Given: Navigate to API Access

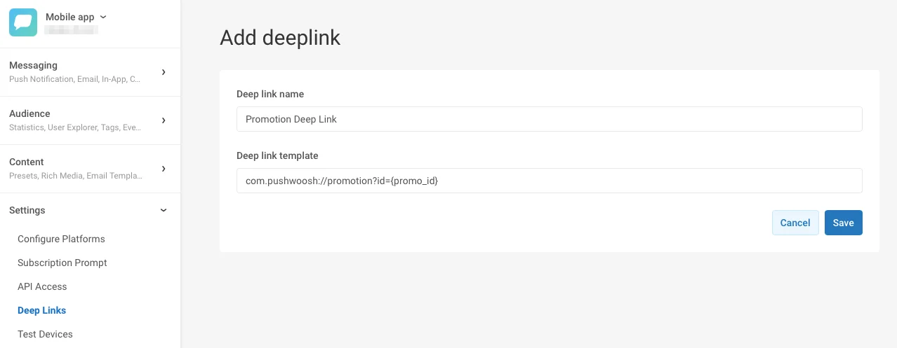Looking at the screenshot, I should [x=42, y=286].
